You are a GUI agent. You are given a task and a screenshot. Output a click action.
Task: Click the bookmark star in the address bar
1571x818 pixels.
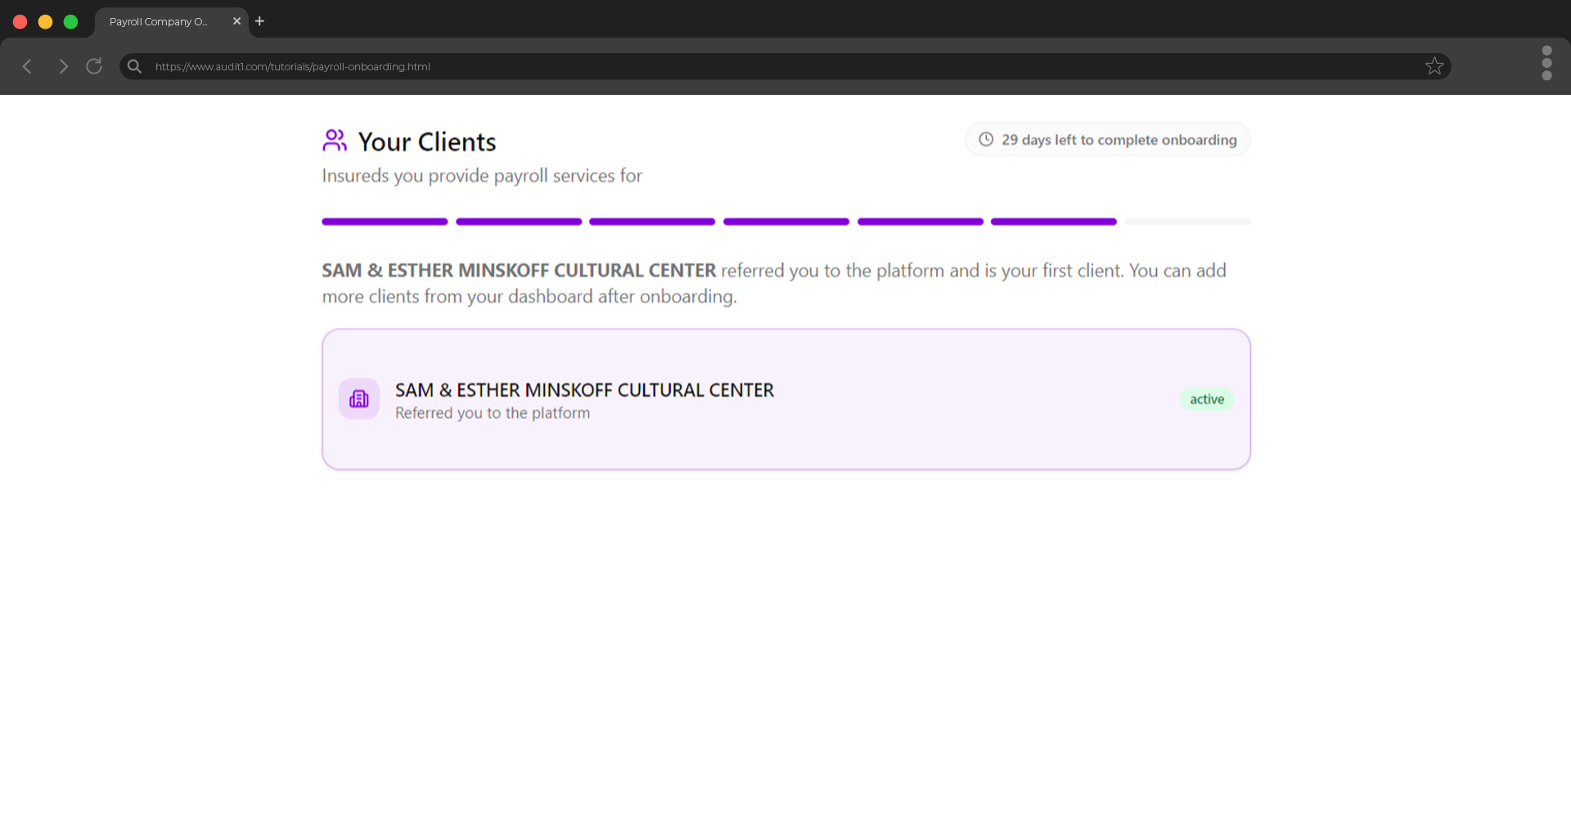[1435, 66]
